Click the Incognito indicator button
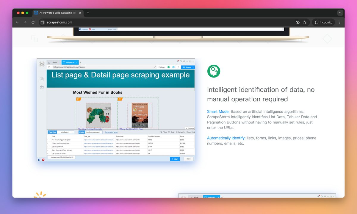Screen dimensions: 357x214 tap(323, 22)
